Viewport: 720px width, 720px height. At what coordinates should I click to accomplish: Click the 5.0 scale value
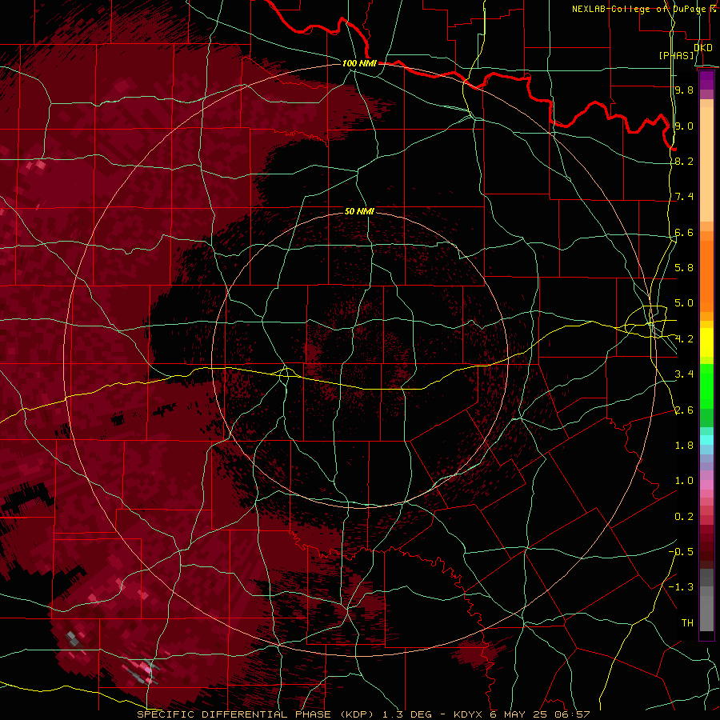tap(684, 303)
